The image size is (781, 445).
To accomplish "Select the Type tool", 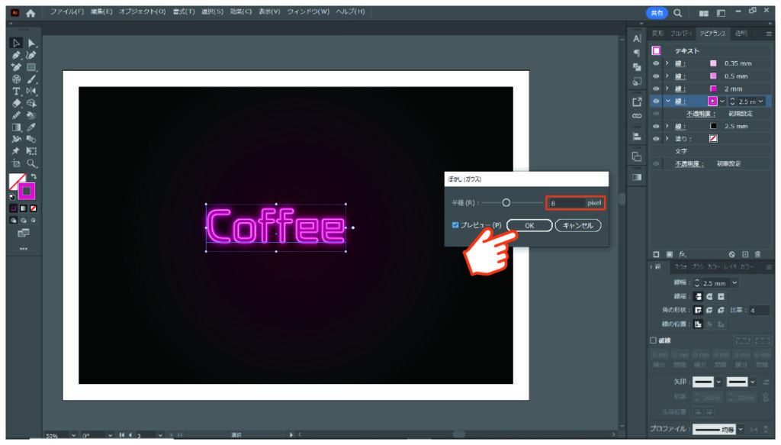I will (16, 91).
